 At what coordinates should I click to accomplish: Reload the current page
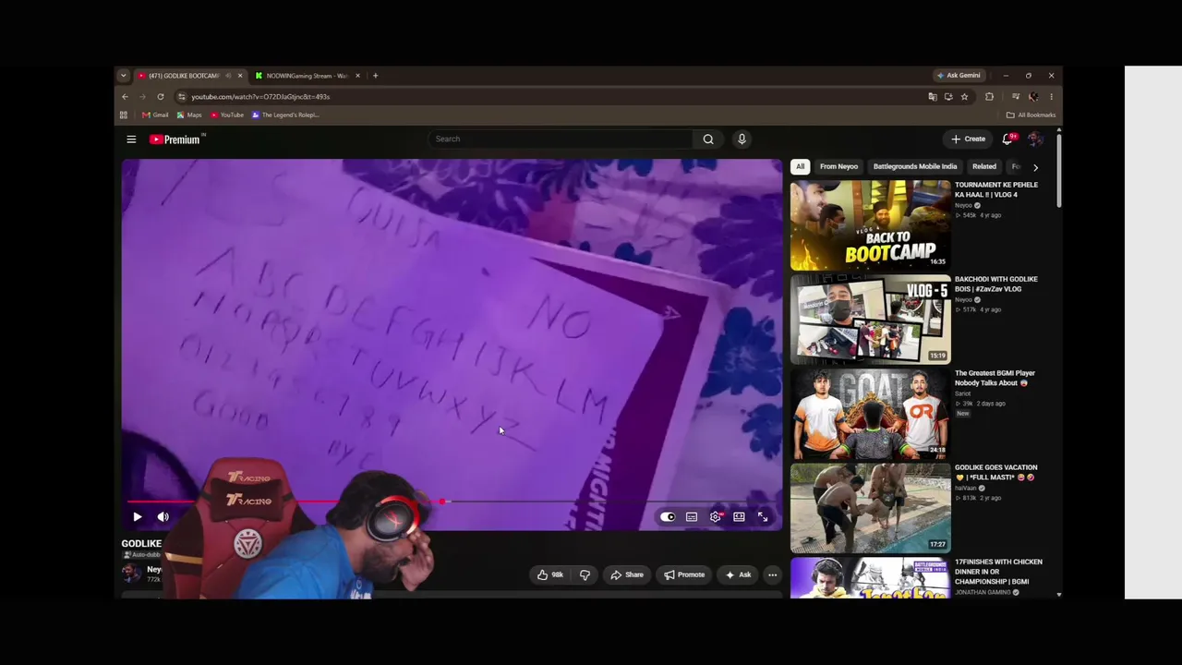[x=161, y=96]
